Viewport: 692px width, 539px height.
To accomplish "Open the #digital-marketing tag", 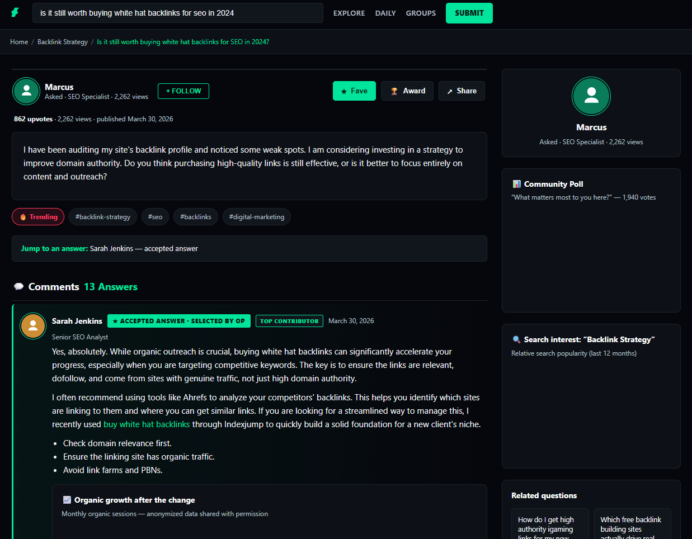I will coord(257,217).
